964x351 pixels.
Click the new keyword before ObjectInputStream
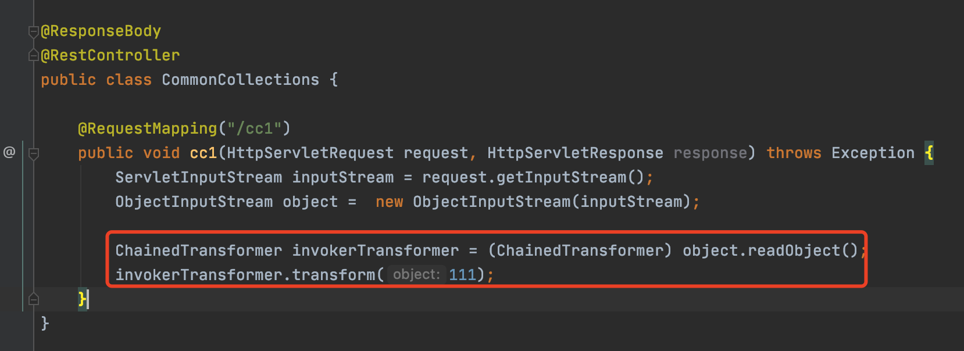[x=389, y=202]
